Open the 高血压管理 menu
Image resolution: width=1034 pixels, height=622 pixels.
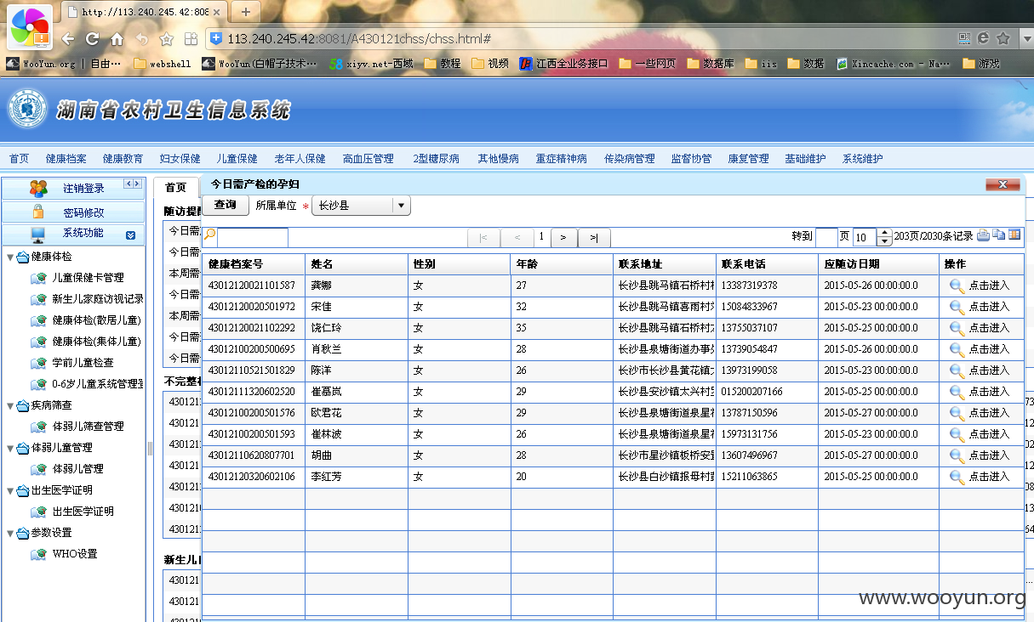pyautogui.click(x=368, y=159)
